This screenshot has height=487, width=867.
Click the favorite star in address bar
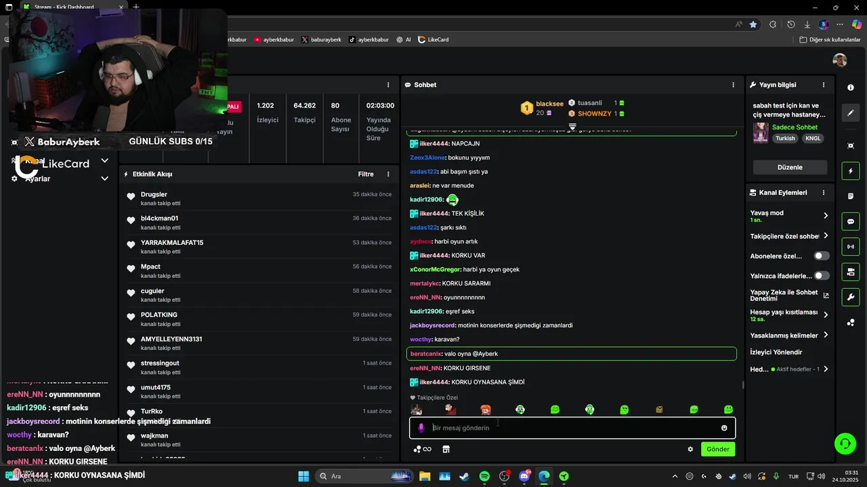click(x=753, y=24)
